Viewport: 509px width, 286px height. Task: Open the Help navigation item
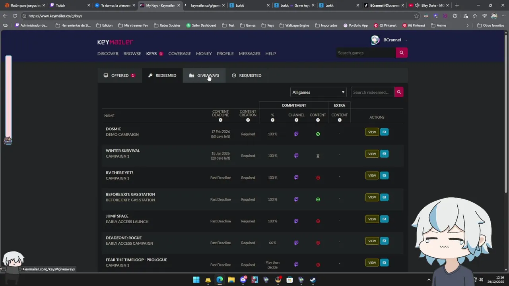[x=270, y=54]
